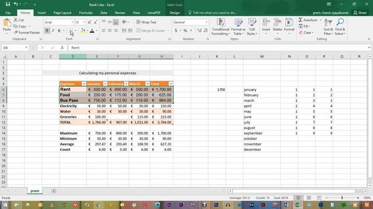
Task: Center-align text horizontally
Action: (110, 31)
